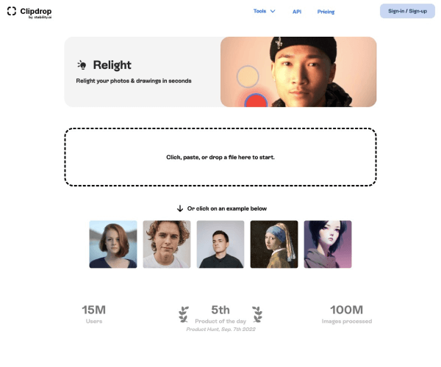This screenshot has height=367, width=441.
Task: Click the Relight hero portrait image
Action: pos(298,72)
